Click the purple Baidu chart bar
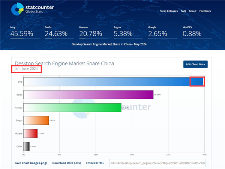The height and width of the screenshot is (169, 225). click(x=88, y=95)
